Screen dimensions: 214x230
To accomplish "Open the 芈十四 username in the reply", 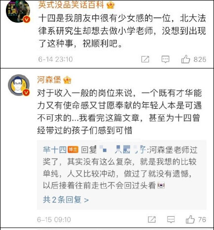I will click(55, 150).
